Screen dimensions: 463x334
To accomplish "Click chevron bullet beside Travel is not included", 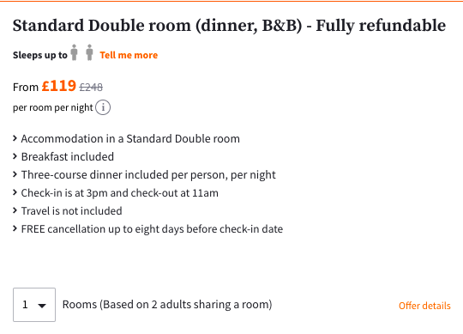I will (15, 210).
